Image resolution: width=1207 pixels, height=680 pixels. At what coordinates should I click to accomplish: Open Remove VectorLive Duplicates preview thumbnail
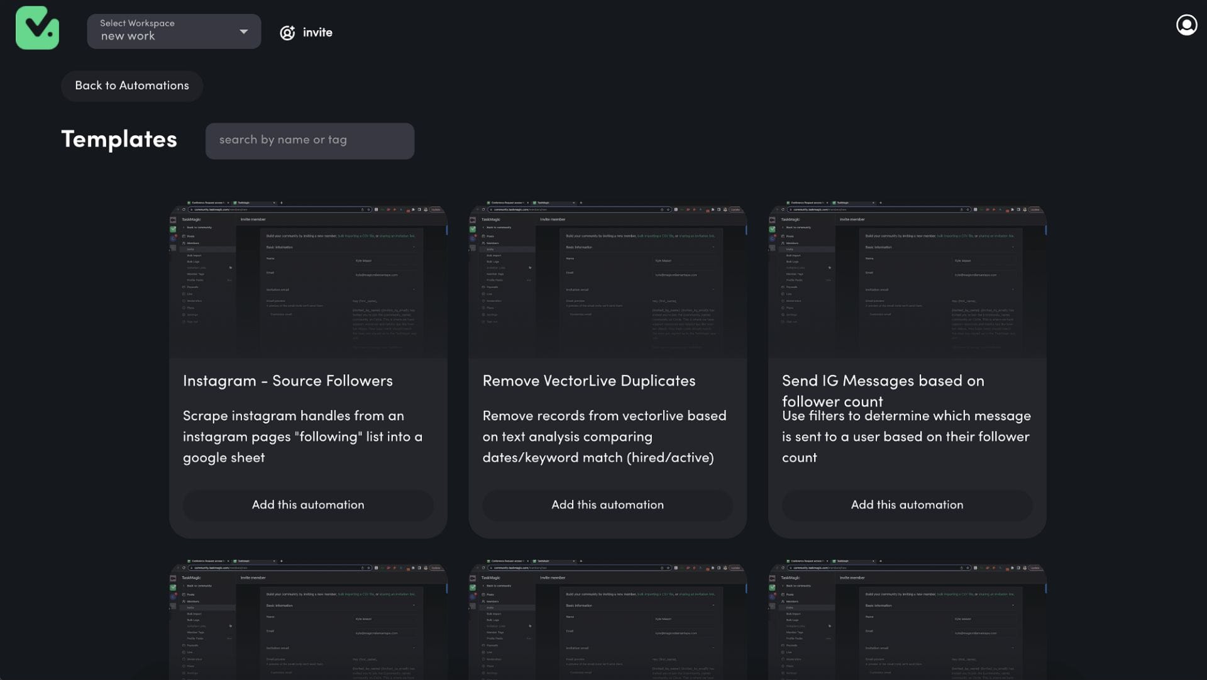click(x=607, y=280)
